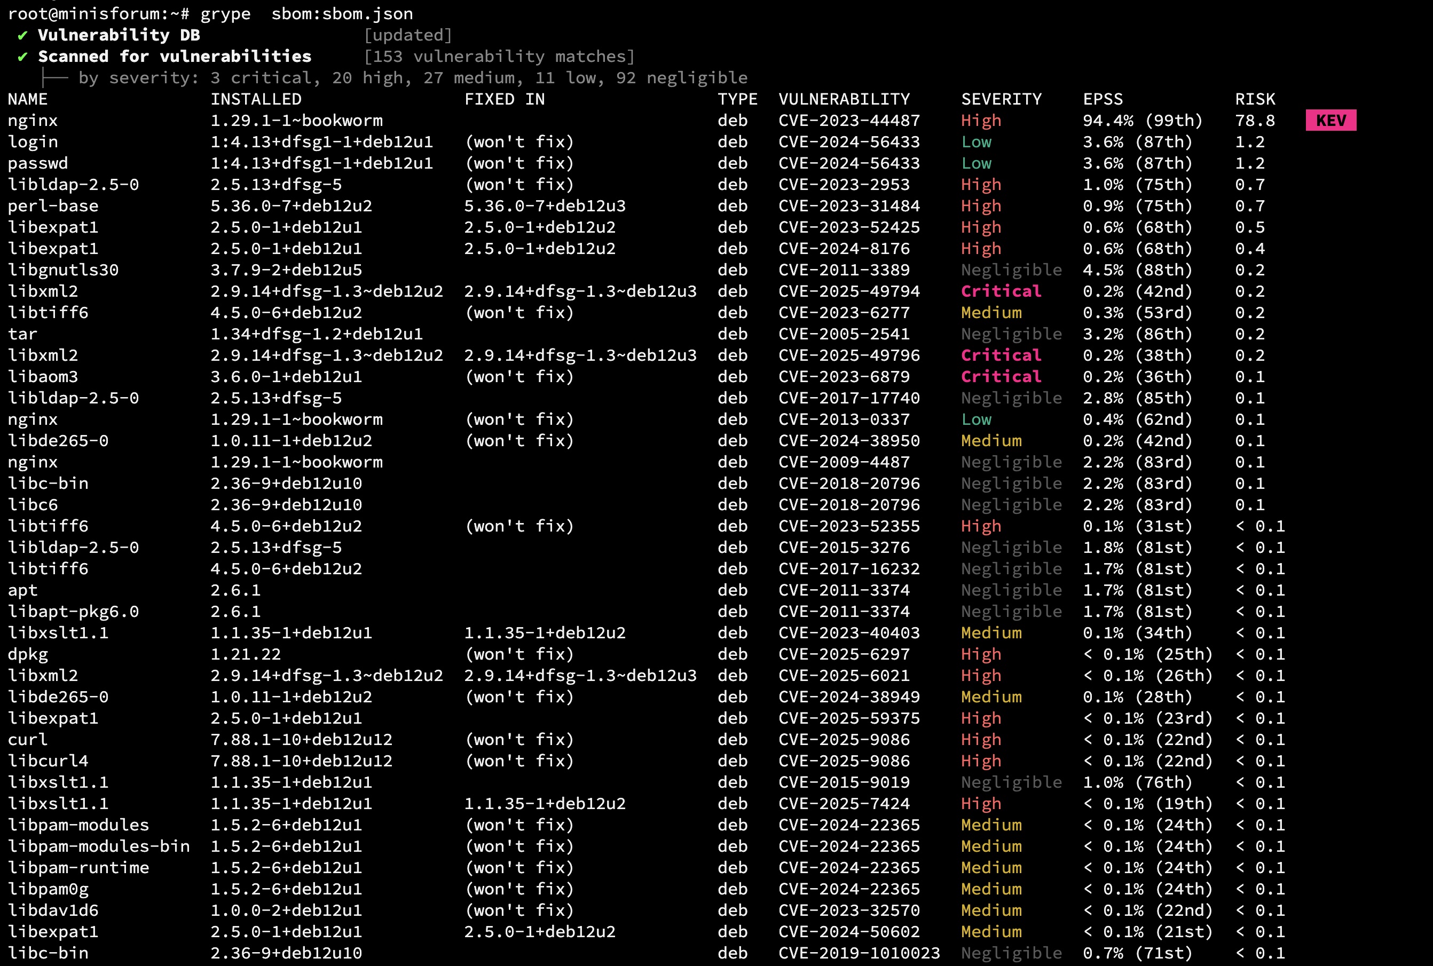The height and width of the screenshot is (966, 1433).
Task: Click the [updated] status text
Action: pos(408,35)
